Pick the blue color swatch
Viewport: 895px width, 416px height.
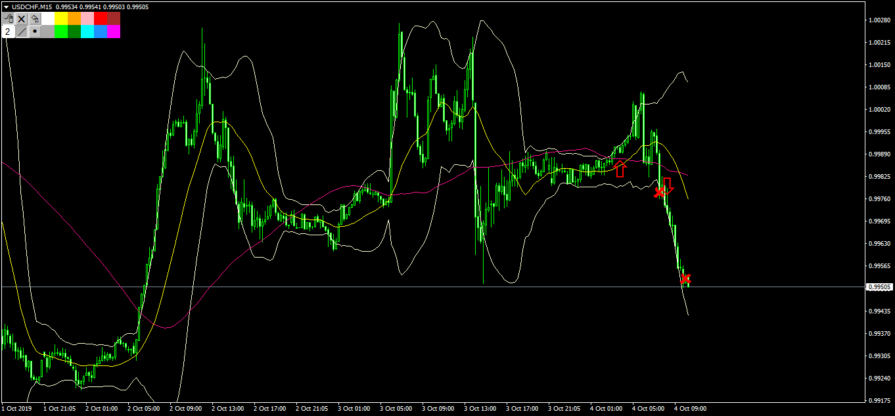pos(101,32)
